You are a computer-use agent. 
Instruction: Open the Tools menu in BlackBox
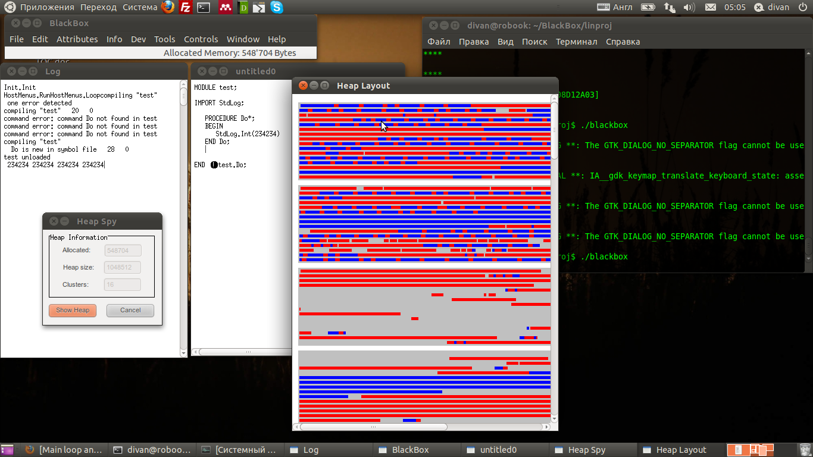(165, 39)
